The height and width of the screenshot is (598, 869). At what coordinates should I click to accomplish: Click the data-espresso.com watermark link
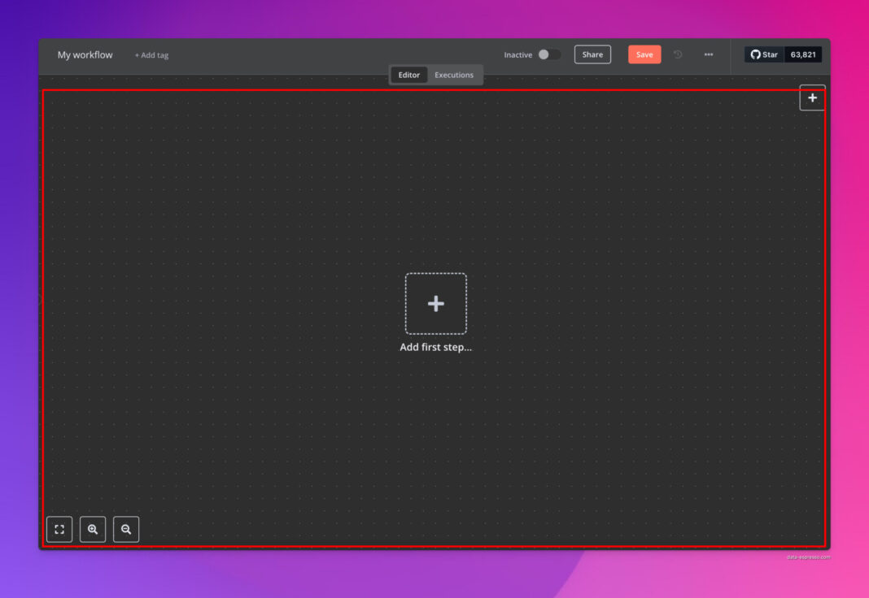808,558
